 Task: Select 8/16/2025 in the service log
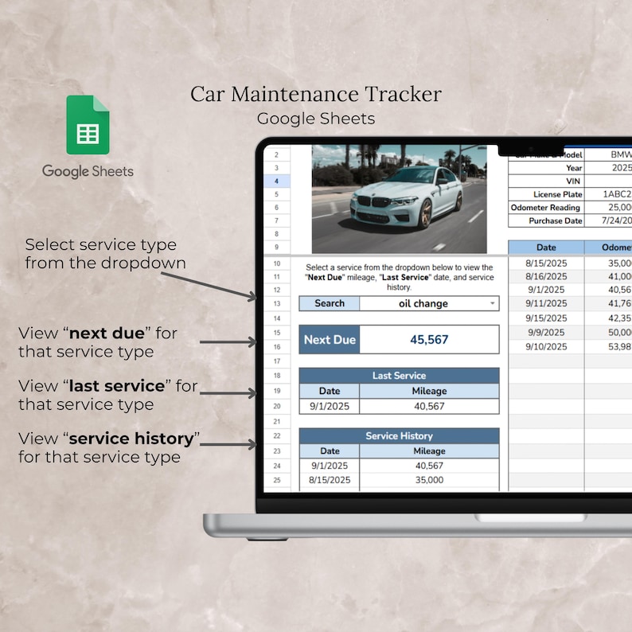coord(546,276)
